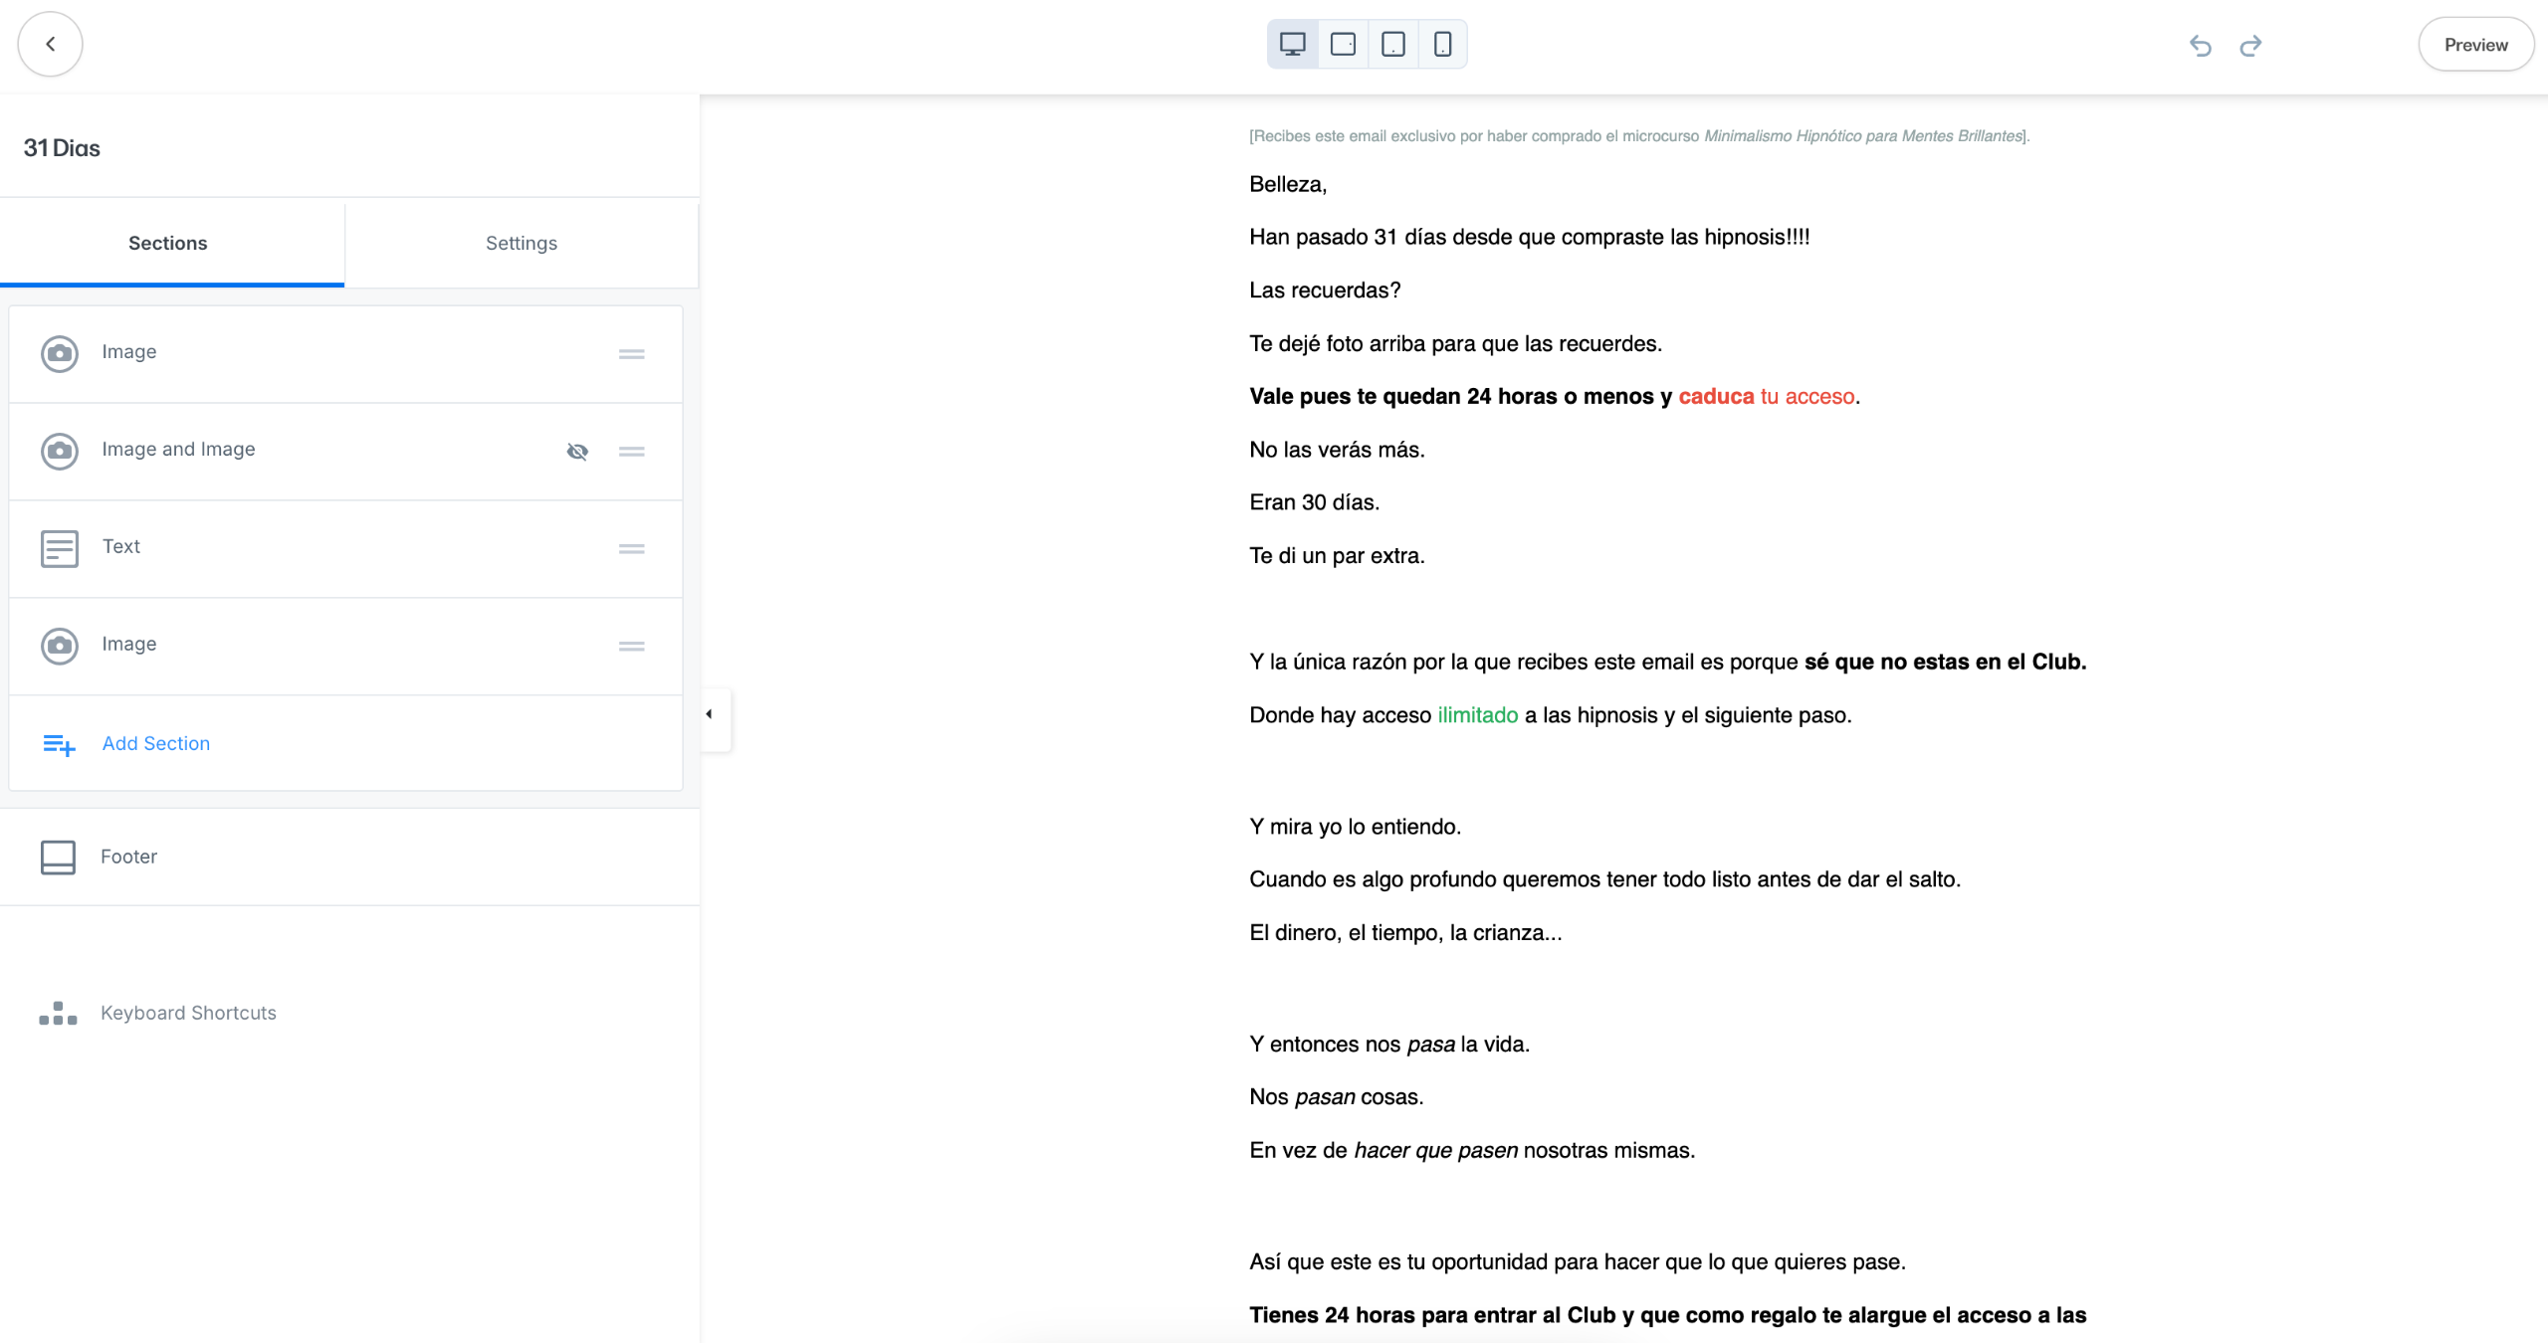This screenshot has width=2548, height=1343.
Task: Click drag handle of last Image section
Action: tap(631, 647)
